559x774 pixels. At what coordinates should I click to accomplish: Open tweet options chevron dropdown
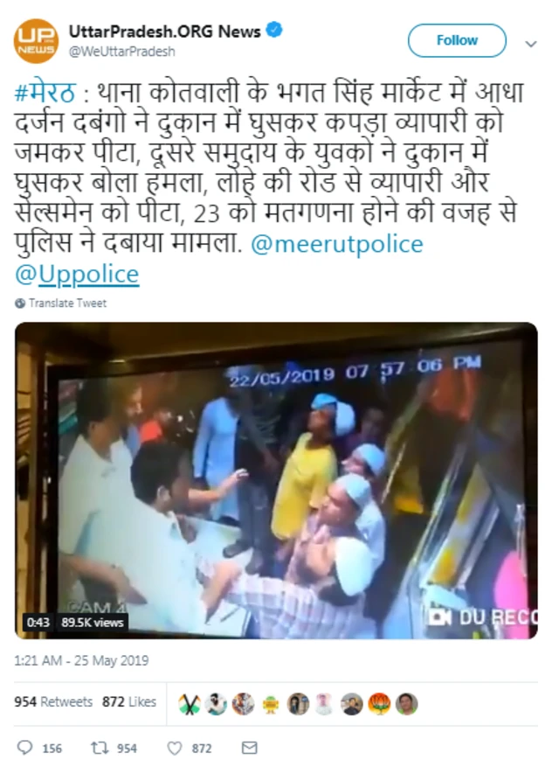tap(531, 44)
